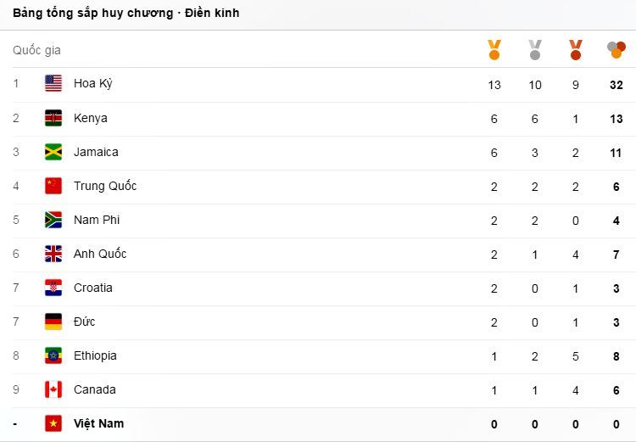Click the Croatia flag icon
636x442 pixels.
pyautogui.click(x=53, y=288)
